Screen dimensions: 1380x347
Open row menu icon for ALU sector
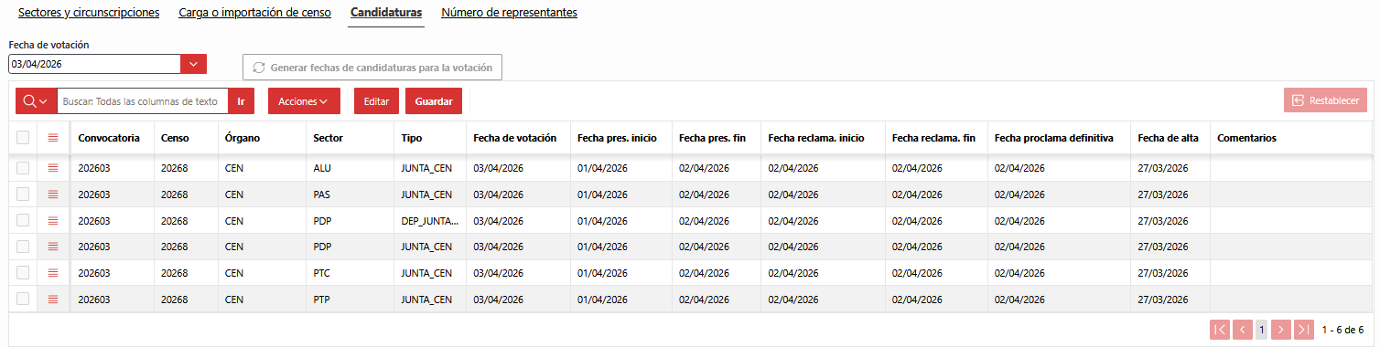tap(53, 168)
